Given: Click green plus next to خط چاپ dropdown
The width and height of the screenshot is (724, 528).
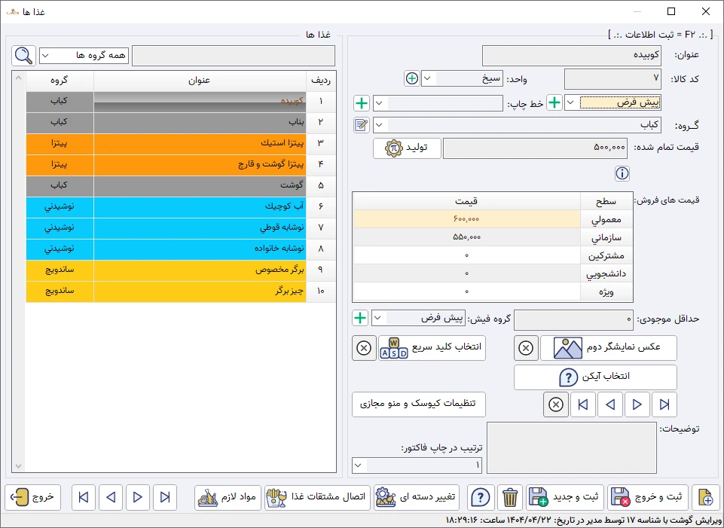Looking at the screenshot, I should click(x=362, y=103).
